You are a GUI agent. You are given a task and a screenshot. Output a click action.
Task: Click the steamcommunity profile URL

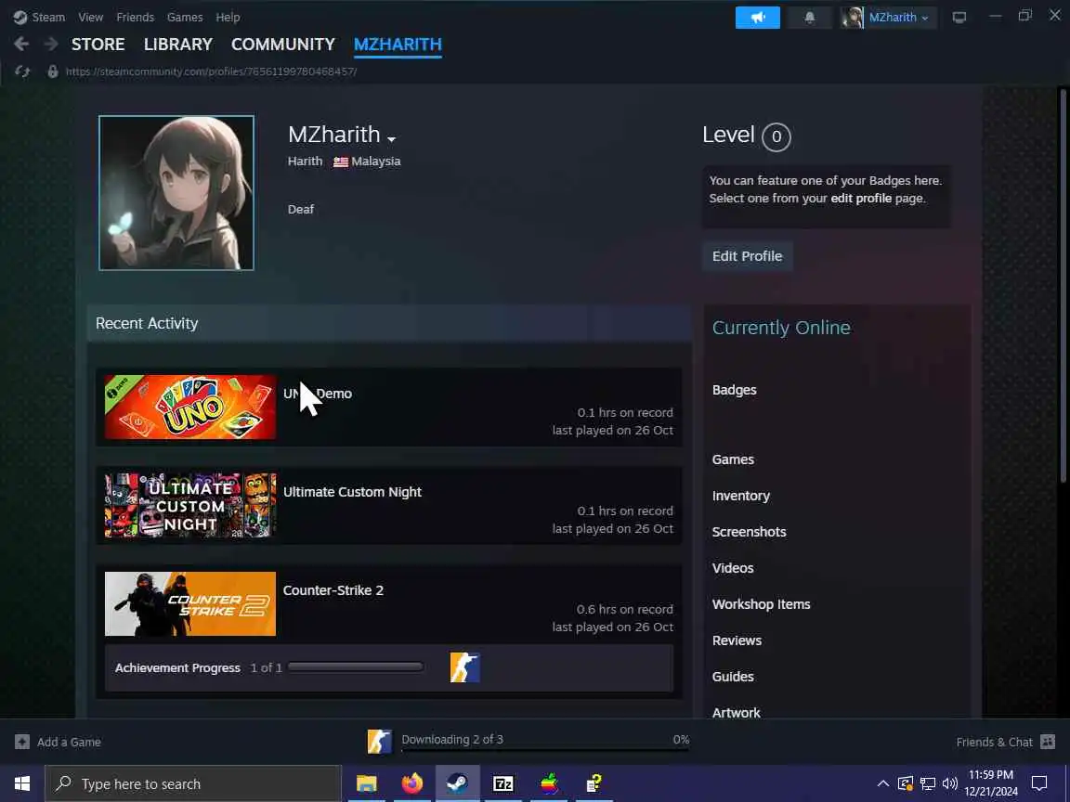tap(211, 71)
